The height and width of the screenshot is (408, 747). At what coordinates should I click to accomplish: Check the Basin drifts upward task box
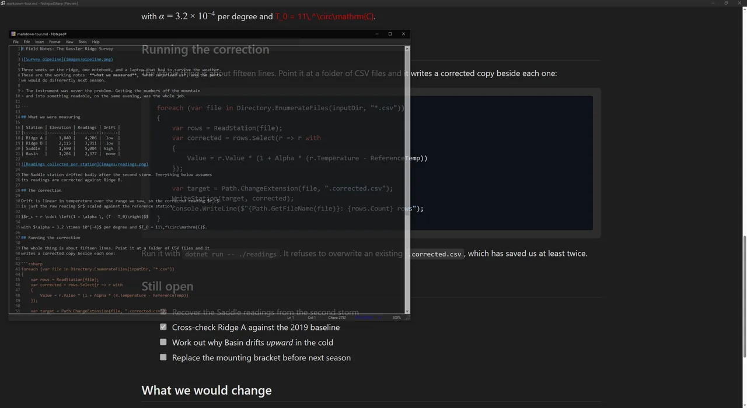163,342
